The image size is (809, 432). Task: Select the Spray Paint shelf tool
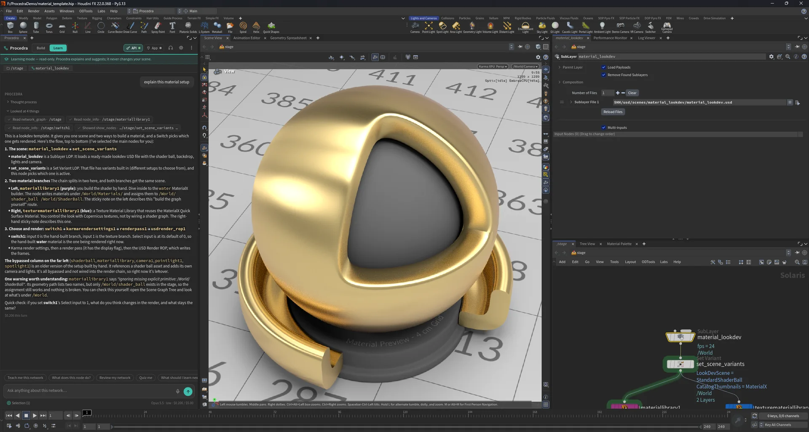158,27
